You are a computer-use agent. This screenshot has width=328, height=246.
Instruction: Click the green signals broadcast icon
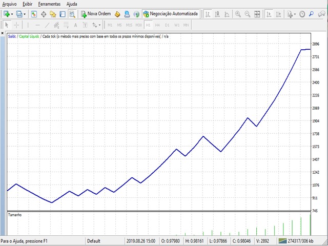click(136, 14)
